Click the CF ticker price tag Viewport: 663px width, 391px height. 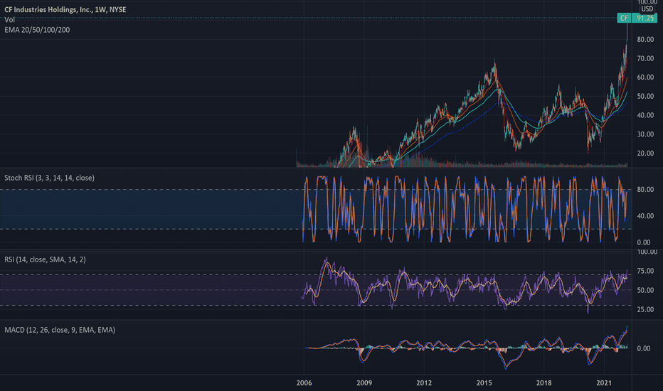[624, 18]
